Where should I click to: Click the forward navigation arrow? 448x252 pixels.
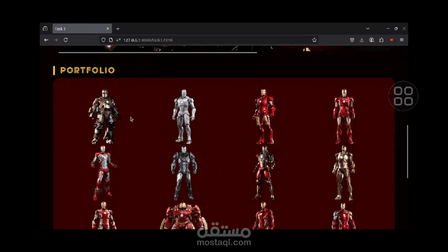click(56, 40)
